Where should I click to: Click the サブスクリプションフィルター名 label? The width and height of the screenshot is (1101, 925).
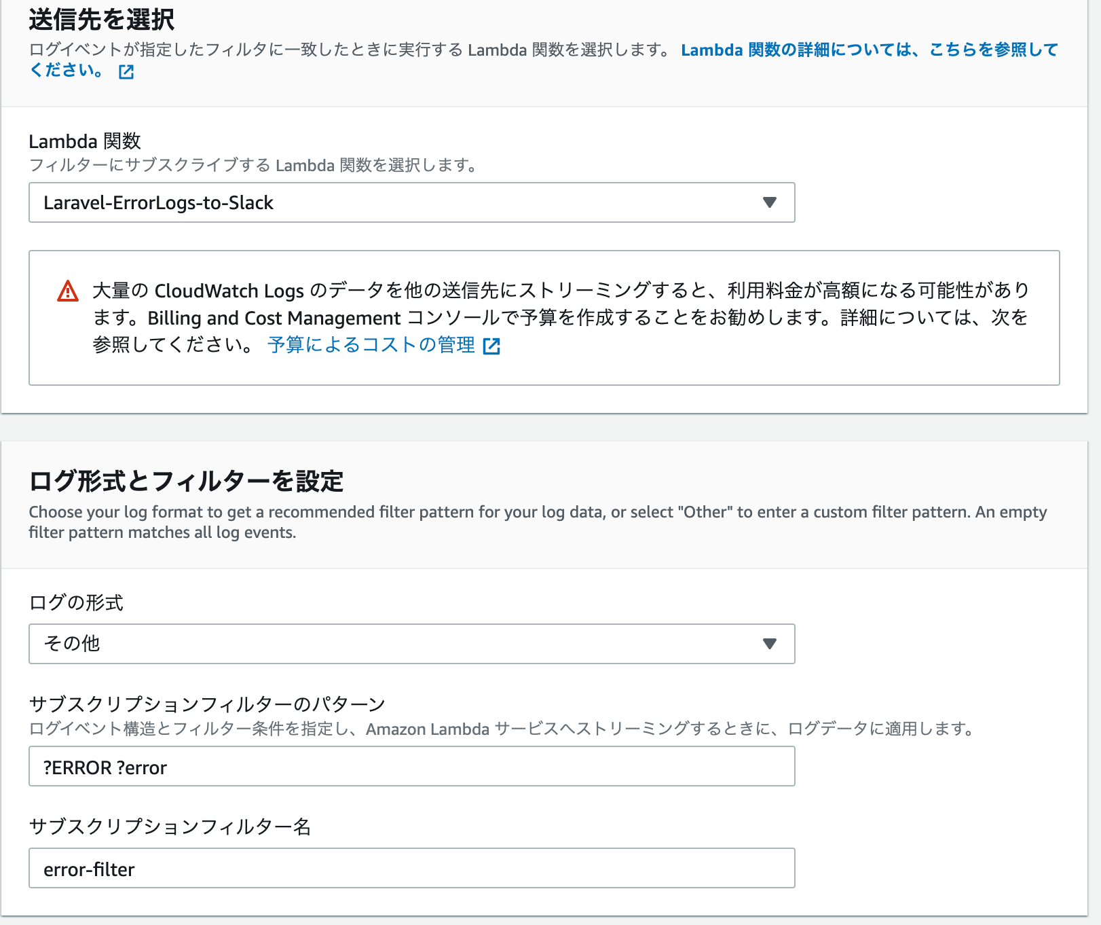pos(170,827)
